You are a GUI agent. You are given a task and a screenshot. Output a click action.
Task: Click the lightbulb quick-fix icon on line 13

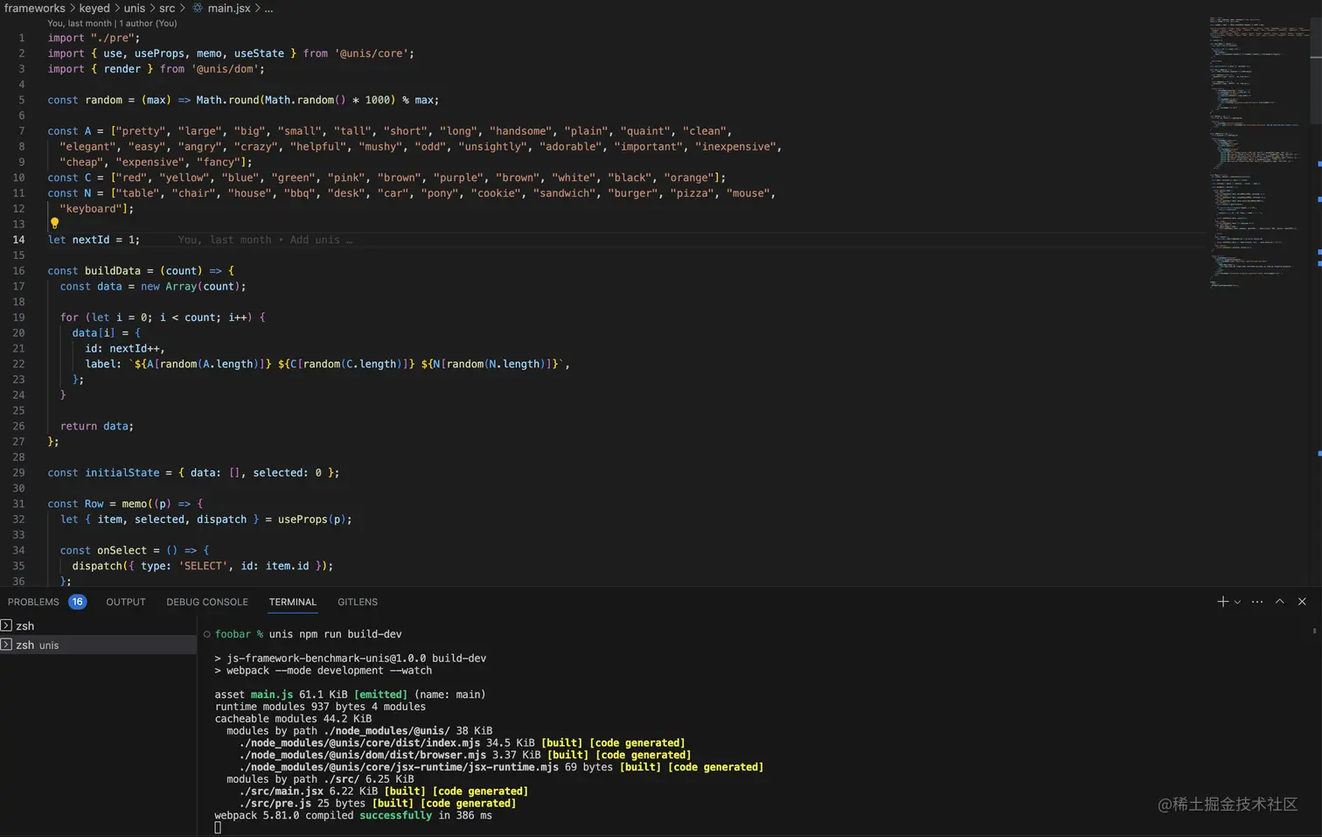54,224
